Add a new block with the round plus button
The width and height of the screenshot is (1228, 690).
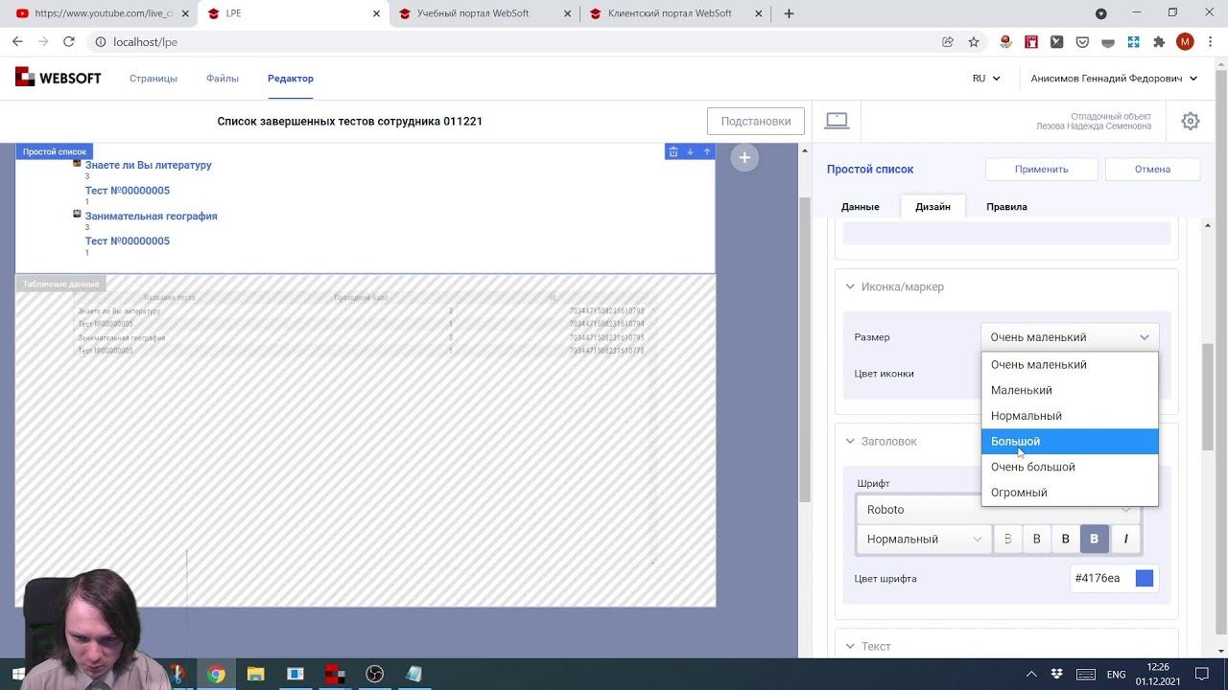(x=744, y=157)
